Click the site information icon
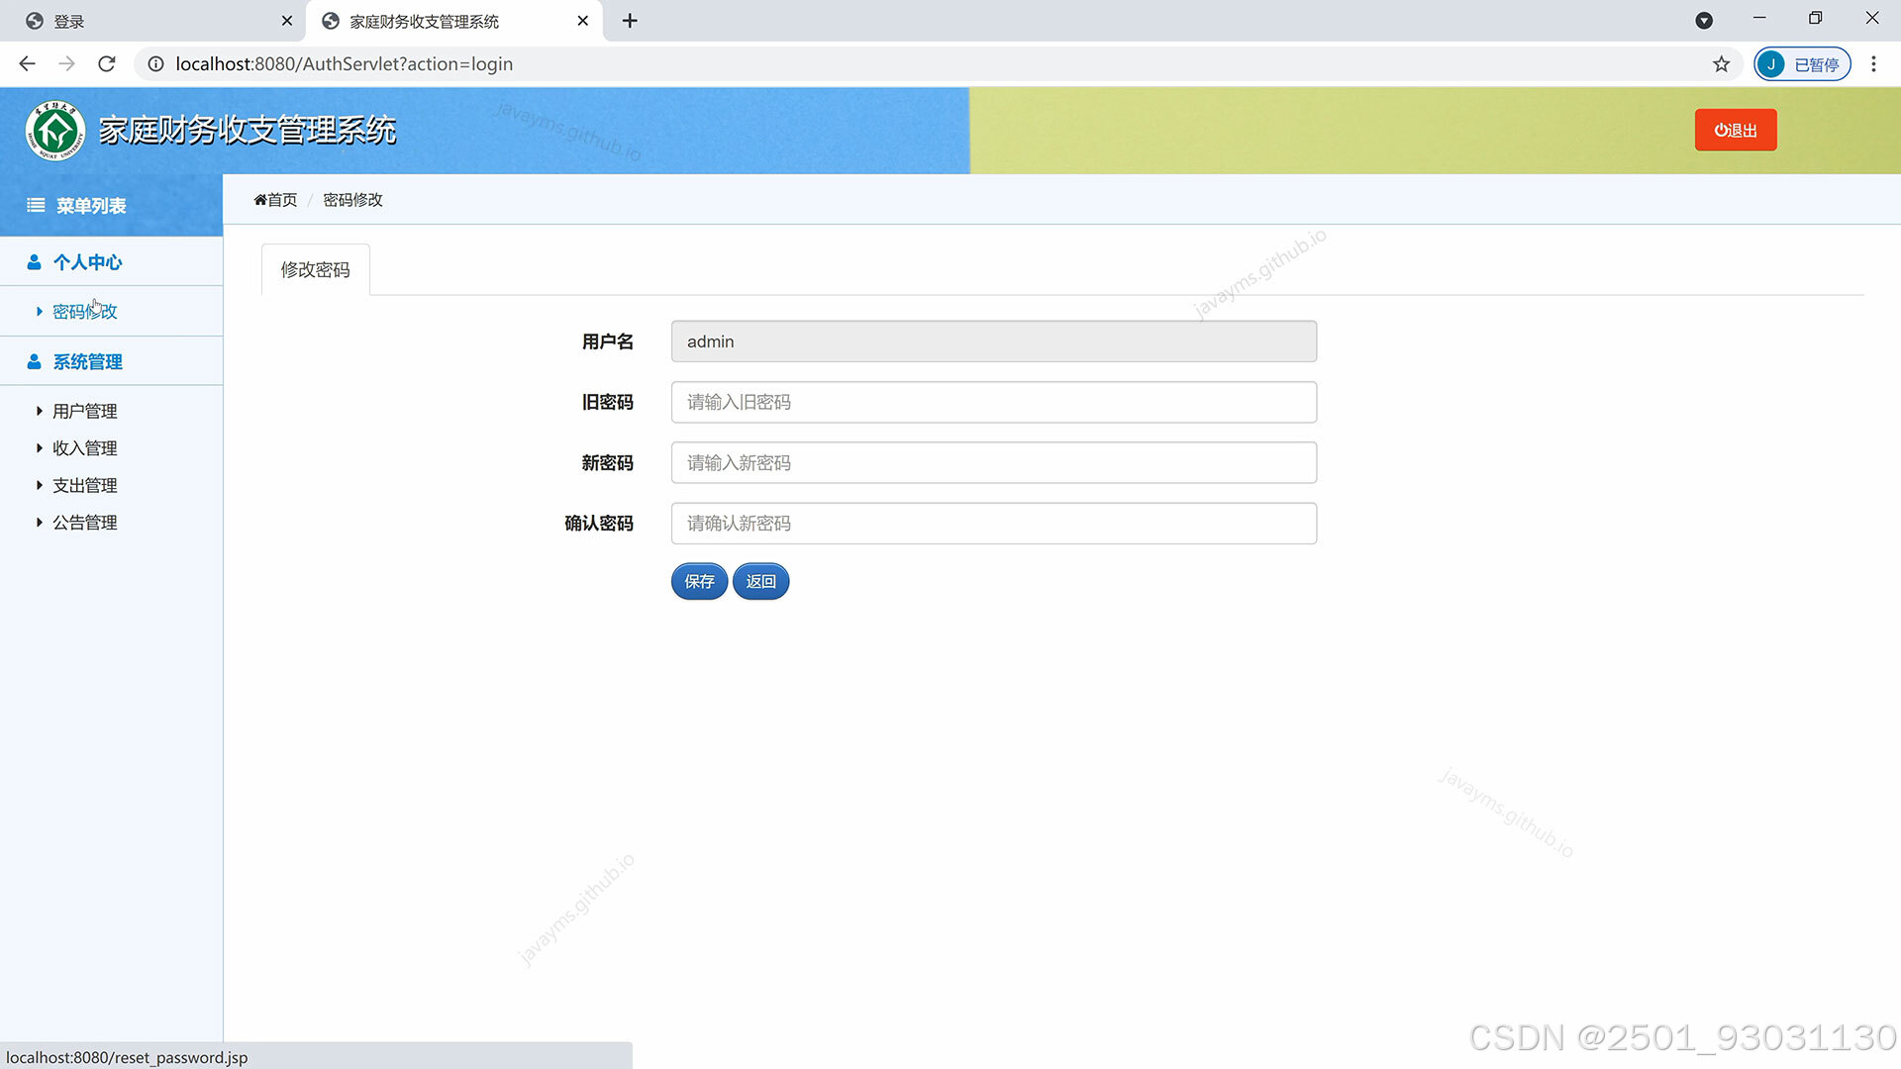The width and height of the screenshot is (1901, 1069). pyautogui.click(x=155, y=64)
